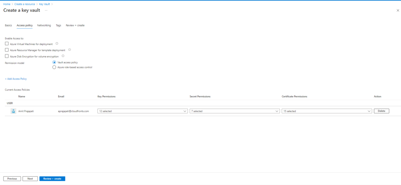Click the blue Review + create button
The image size is (401, 185).
(x=52, y=179)
